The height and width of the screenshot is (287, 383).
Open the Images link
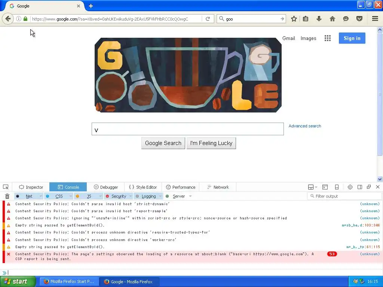click(x=308, y=38)
